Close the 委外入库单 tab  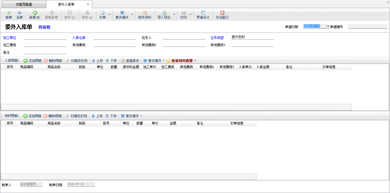coord(88,4)
